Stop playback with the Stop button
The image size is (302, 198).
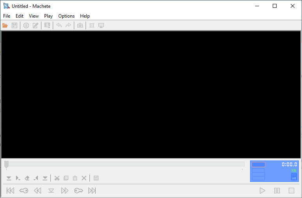pos(291,191)
